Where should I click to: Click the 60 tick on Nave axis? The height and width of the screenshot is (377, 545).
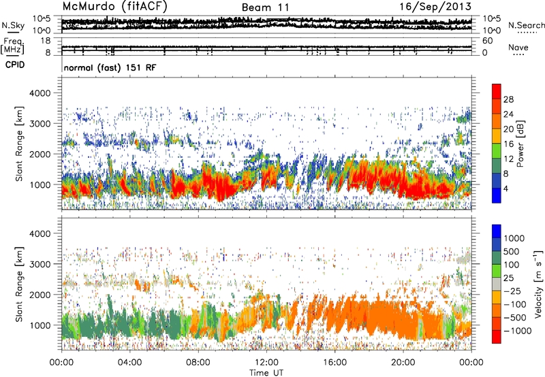[x=487, y=41]
